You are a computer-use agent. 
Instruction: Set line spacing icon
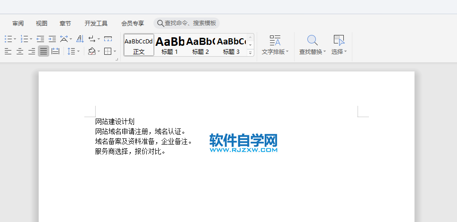point(71,51)
